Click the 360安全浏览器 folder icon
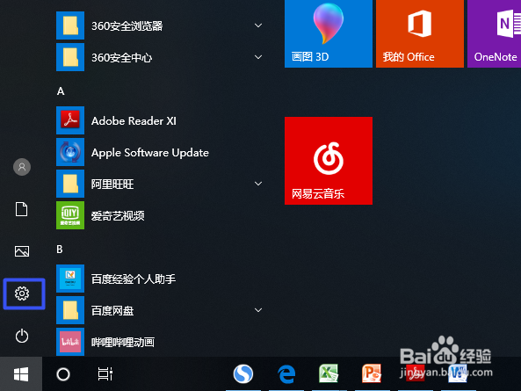This screenshot has height=391, width=521. coord(70,25)
